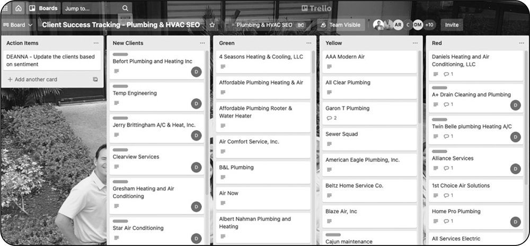Click the Invite button
This screenshot has width=530, height=246.
452,25
